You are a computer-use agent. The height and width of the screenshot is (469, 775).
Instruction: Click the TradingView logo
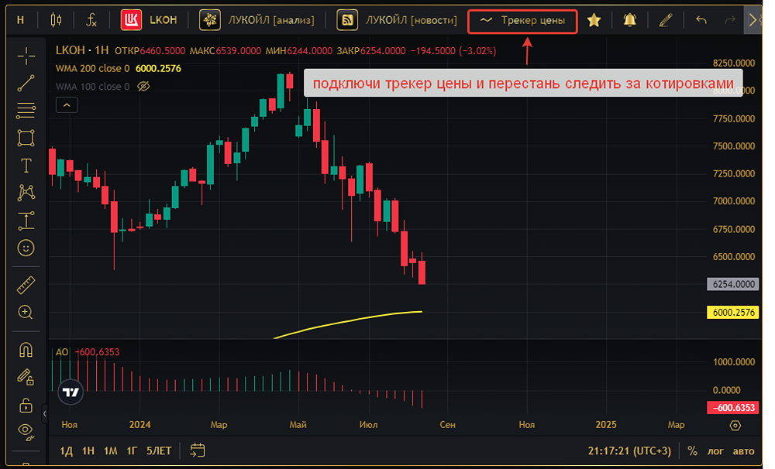click(71, 392)
